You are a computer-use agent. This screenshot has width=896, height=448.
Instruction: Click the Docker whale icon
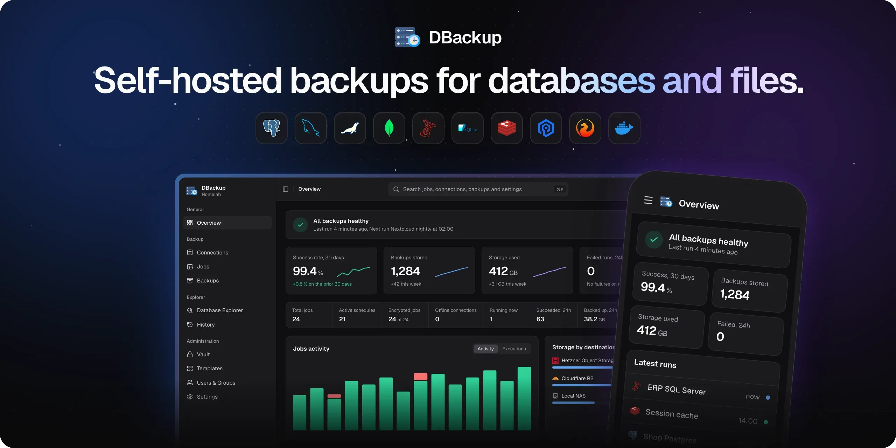[624, 128]
